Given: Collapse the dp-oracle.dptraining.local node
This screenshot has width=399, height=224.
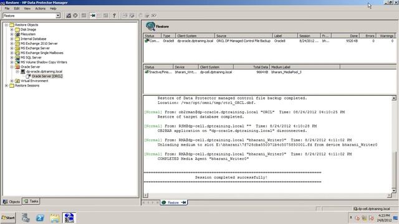Looking at the screenshot, I should (x=17, y=72).
